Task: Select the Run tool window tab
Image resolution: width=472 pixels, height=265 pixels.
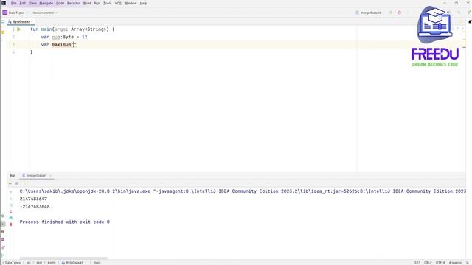Action: [13, 175]
